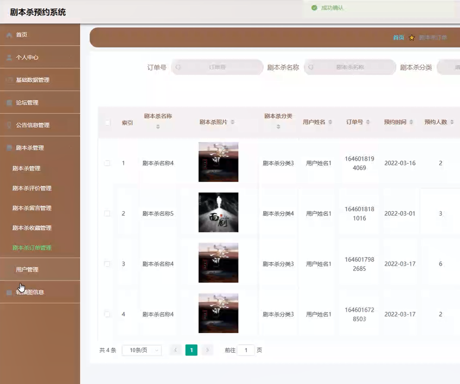Click the icon beside 论坛管理

click(9, 103)
